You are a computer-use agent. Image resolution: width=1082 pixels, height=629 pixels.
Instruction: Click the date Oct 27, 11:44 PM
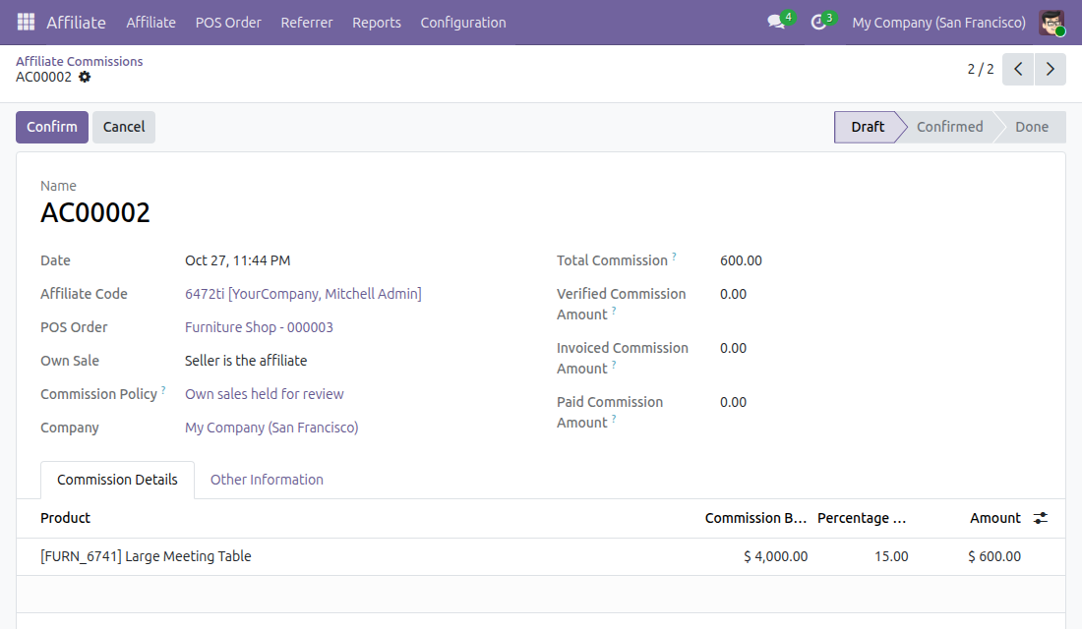pyautogui.click(x=237, y=260)
